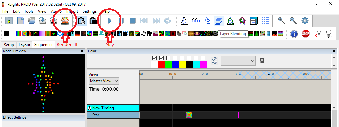Select the DMX effect icon
Screen dimensions: 339x127
[54, 34]
